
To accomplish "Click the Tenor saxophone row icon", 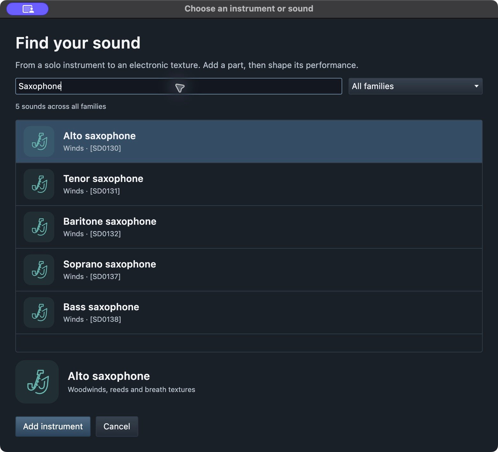I will pyautogui.click(x=39, y=184).
